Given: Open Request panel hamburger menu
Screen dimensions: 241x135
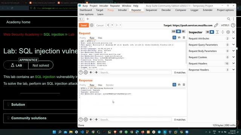Looking at the screenshot, I should click(184, 37).
